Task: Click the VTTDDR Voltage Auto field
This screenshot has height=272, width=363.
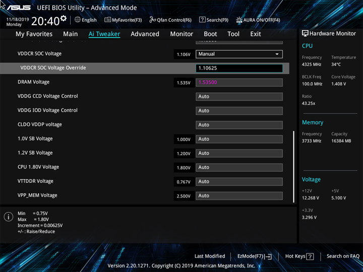Action: (x=239, y=181)
